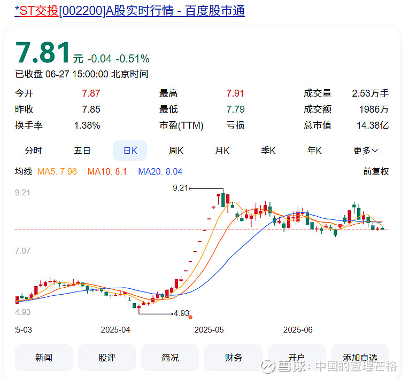Click the 7.07 price axis label
Viewport: 409px width, 379px height.
click(22, 251)
